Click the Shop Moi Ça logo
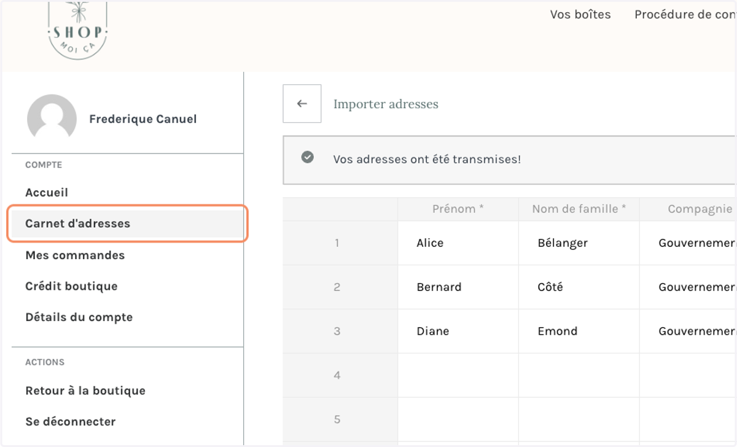737x447 pixels. point(77,30)
